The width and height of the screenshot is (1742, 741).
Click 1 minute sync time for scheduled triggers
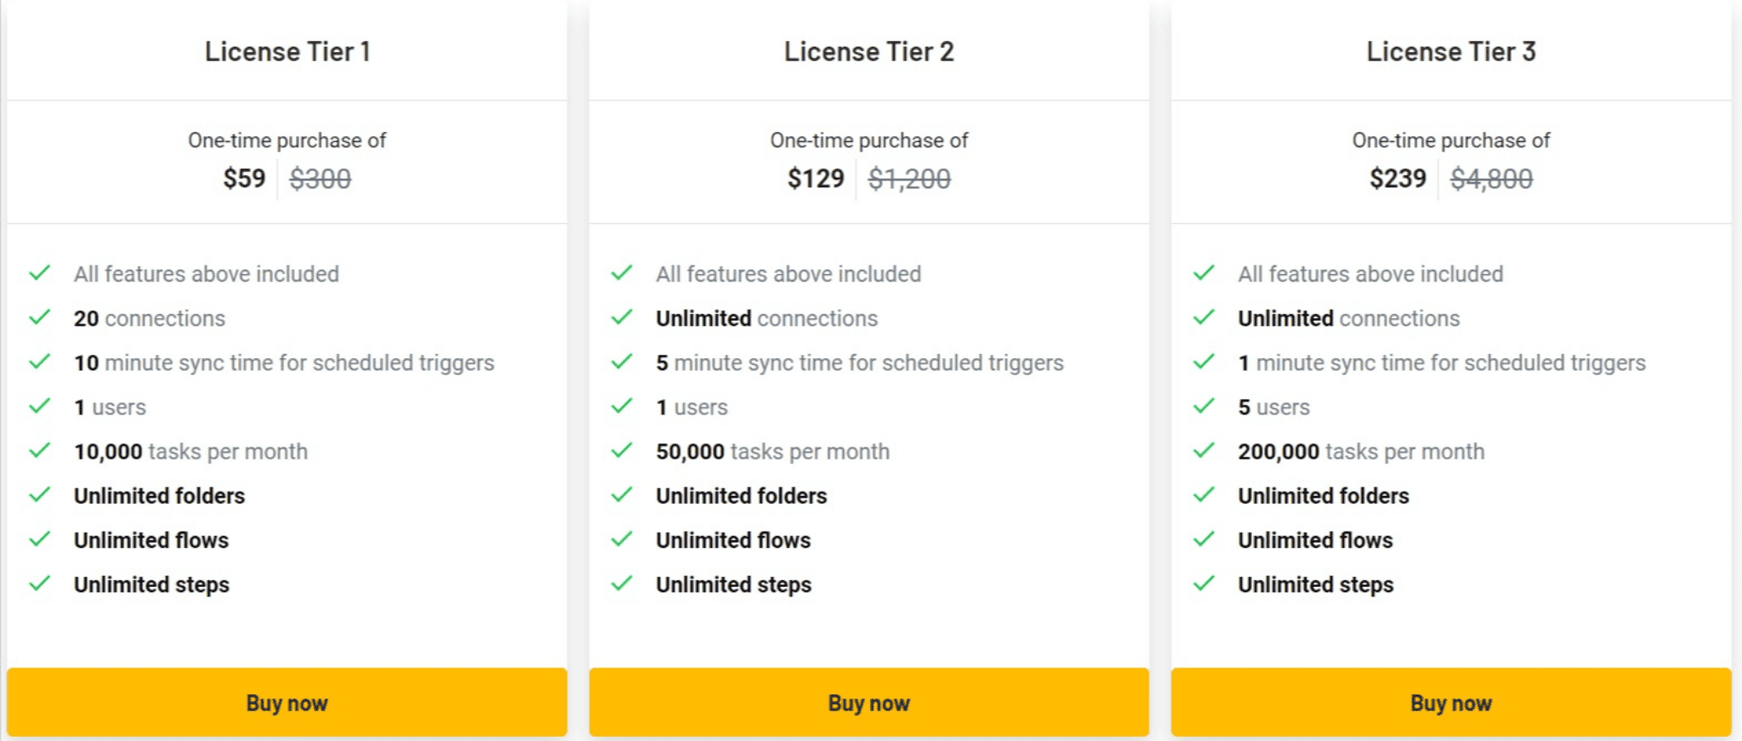pyautogui.click(x=1442, y=363)
